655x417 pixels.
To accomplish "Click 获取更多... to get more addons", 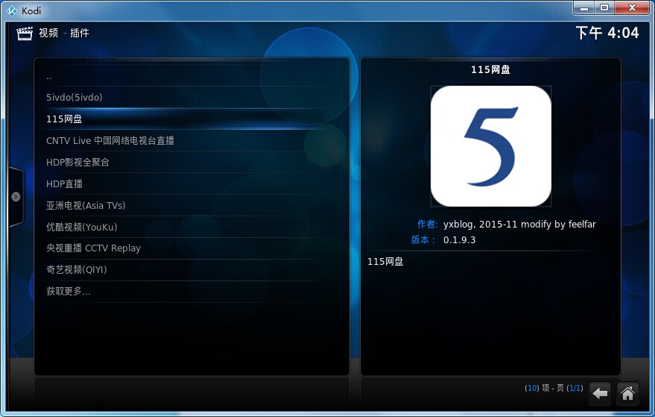I will click(x=69, y=292).
